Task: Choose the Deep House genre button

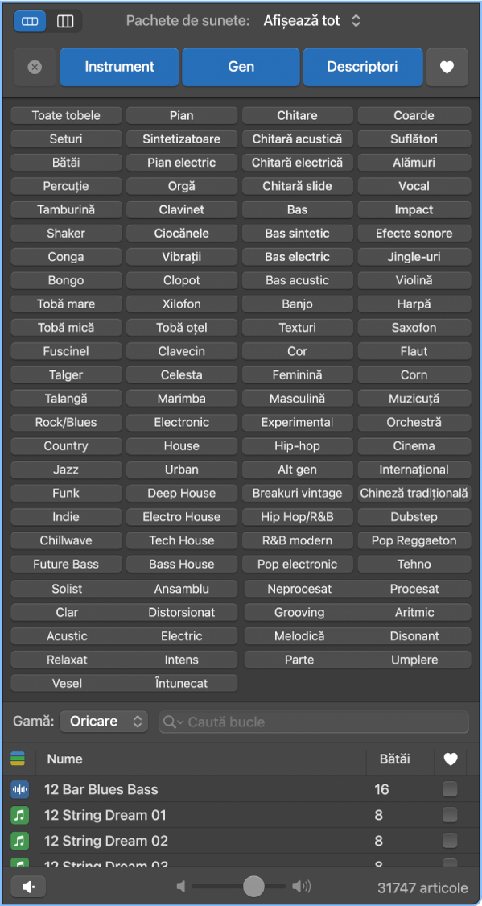Action: coord(182,494)
